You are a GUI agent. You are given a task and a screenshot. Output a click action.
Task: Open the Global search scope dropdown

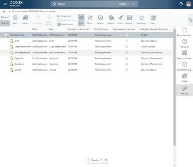click(124, 4)
